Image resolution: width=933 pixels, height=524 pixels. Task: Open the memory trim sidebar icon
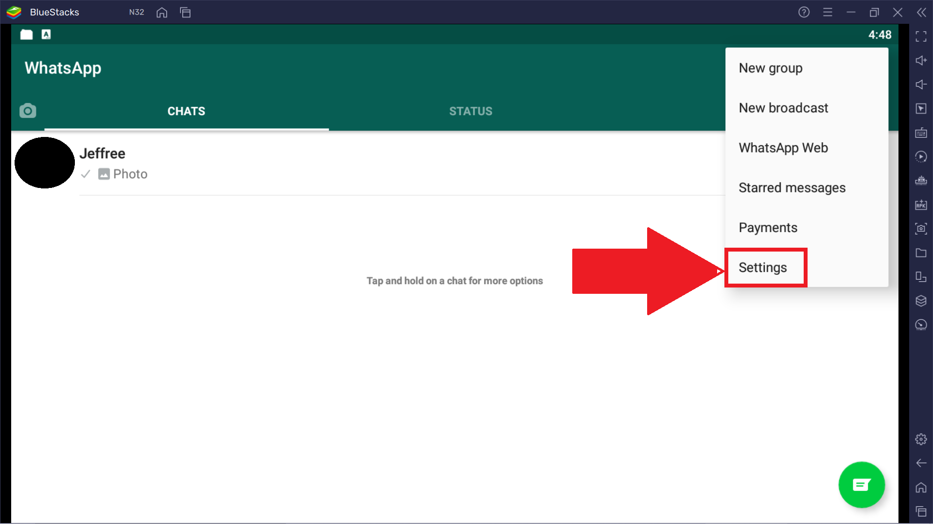(921, 181)
